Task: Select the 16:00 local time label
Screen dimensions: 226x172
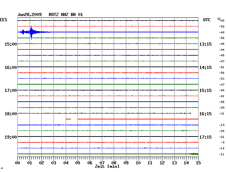Action: point(11,68)
